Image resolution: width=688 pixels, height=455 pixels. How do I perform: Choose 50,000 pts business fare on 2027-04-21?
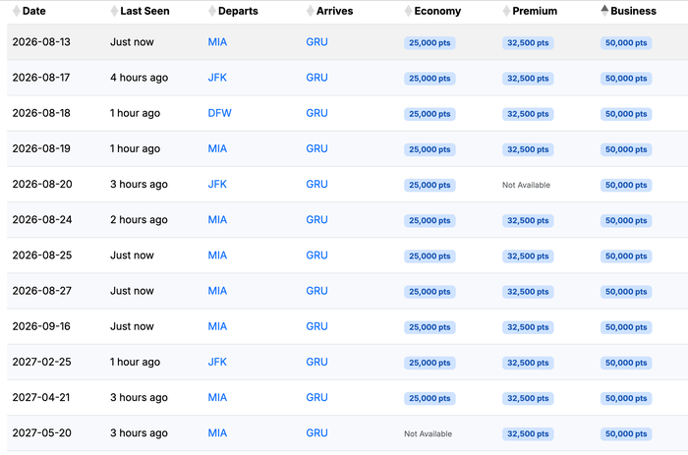click(626, 398)
